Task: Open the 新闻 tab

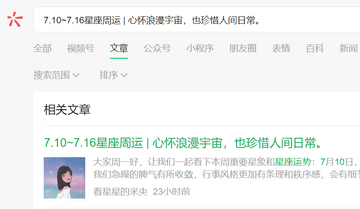Action: click(348, 48)
